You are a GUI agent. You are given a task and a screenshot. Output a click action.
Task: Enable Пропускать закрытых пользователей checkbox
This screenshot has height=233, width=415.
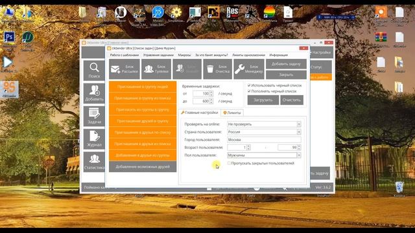click(x=229, y=163)
